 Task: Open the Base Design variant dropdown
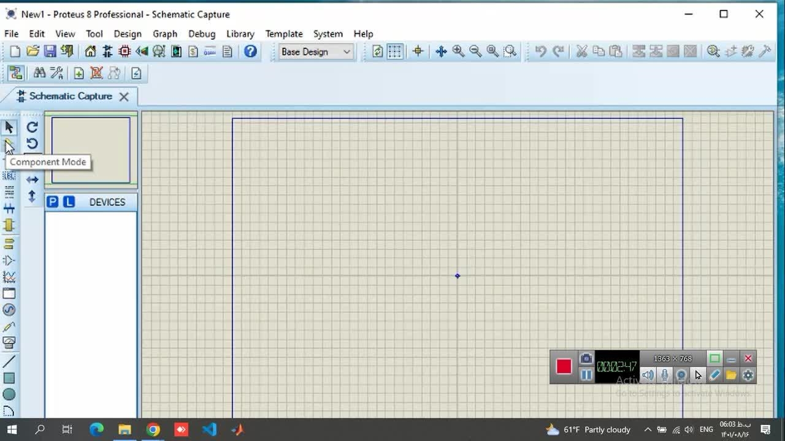(315, 51)
